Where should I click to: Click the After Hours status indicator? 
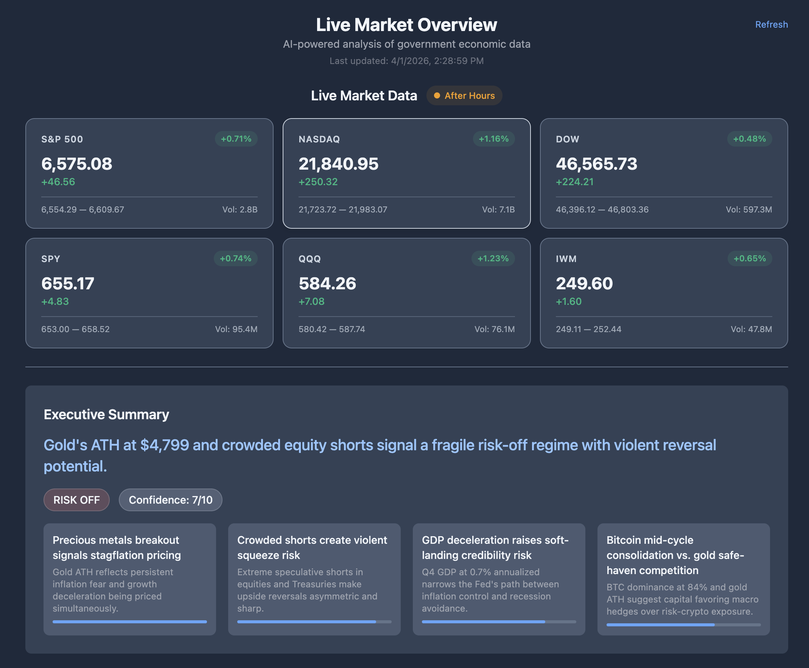tap(464, 95)
